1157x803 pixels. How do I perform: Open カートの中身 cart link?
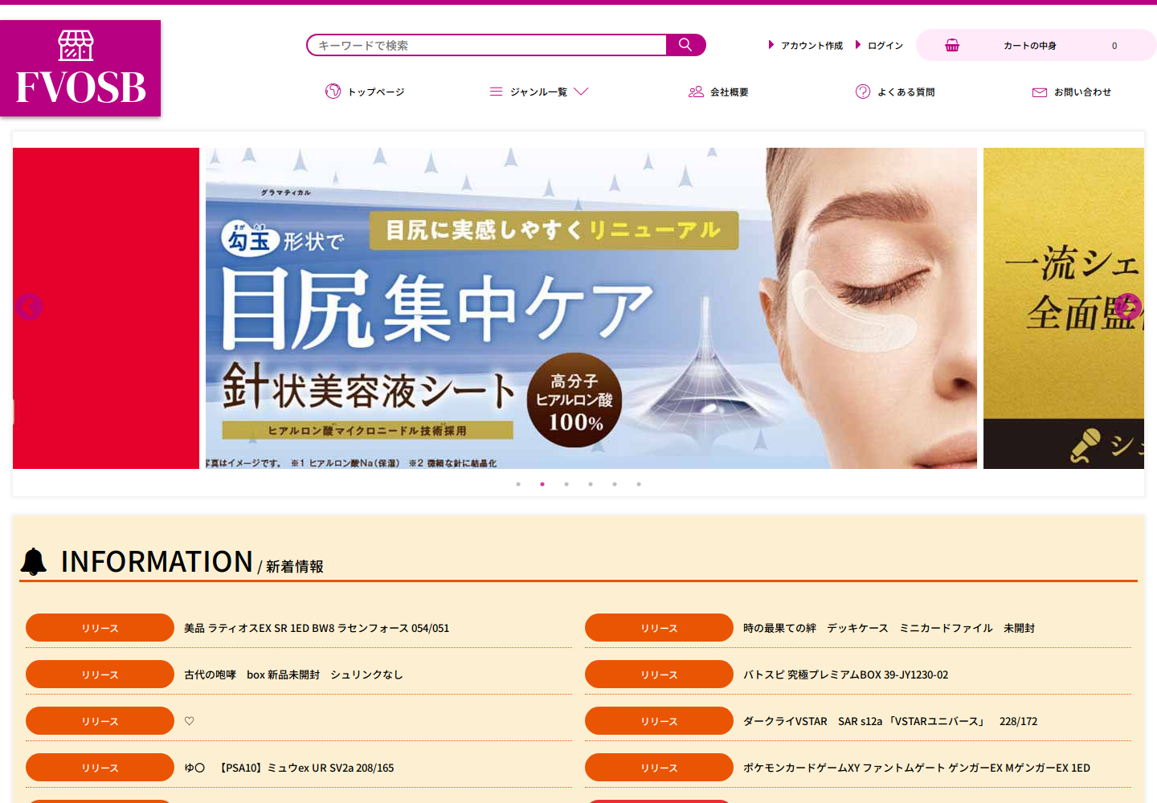[x=1036, y=45]
